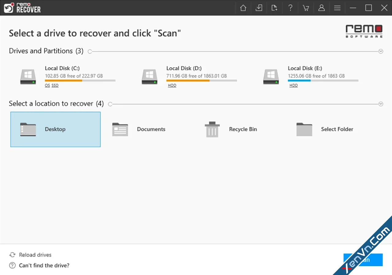Viewport: 392px width, 275px height.
Task: Click the HDD tag under Local Disk (D:)
Action: [x=172, y=85]
